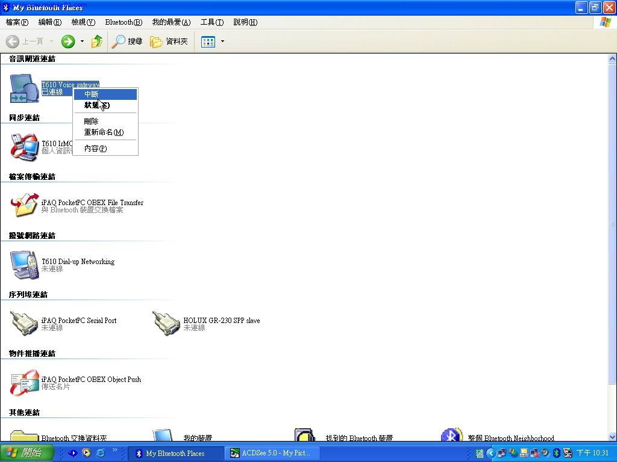Choose 重新命名(M) in the context menu
This screenshot has width=617, height=462.
[105, 132]
